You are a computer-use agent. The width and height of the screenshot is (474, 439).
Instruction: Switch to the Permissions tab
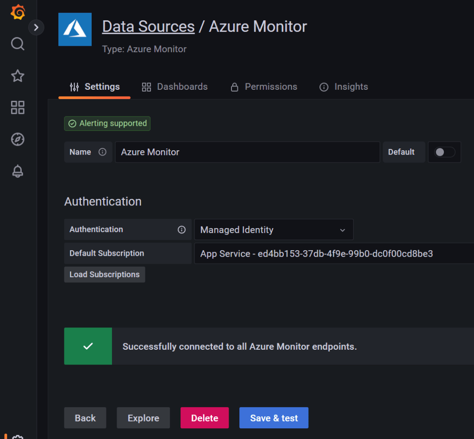point(264,87)
